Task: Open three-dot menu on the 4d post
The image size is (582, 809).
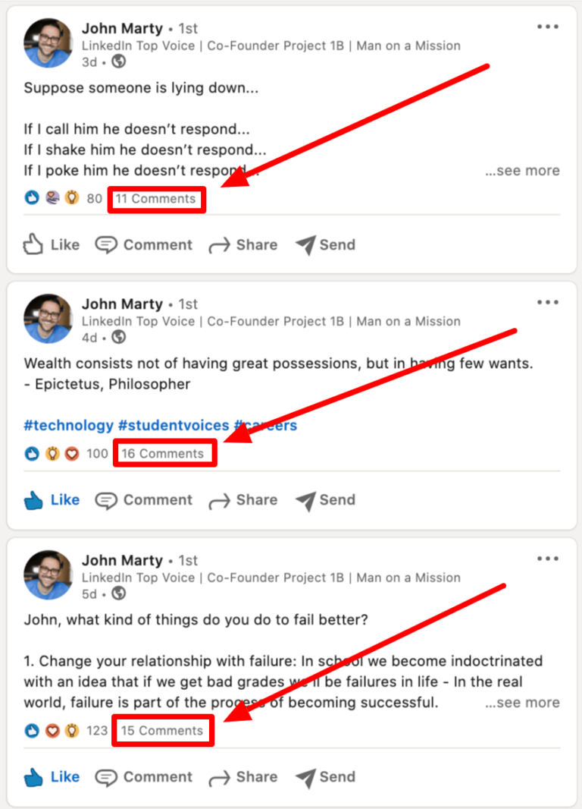Action: [547, 302]
